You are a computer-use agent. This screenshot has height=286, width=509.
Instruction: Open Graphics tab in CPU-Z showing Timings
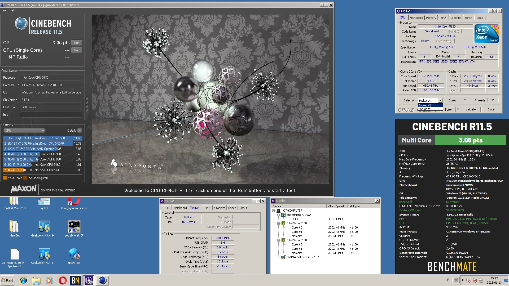coord(220,208)
